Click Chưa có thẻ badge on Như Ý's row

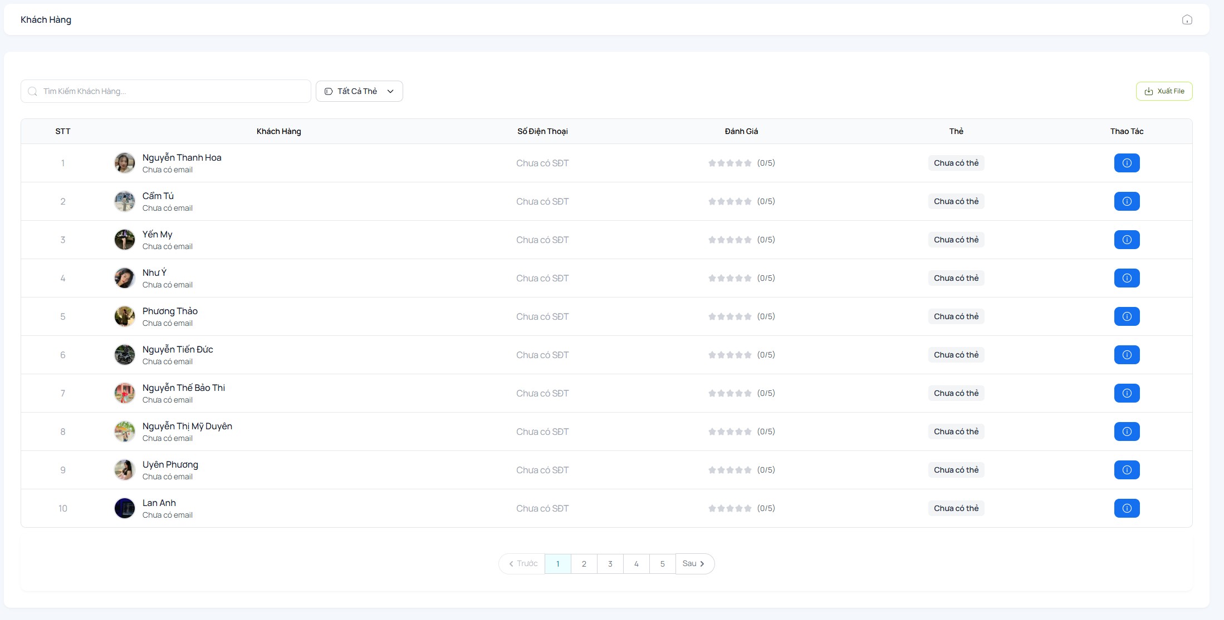tap(956, 278)
